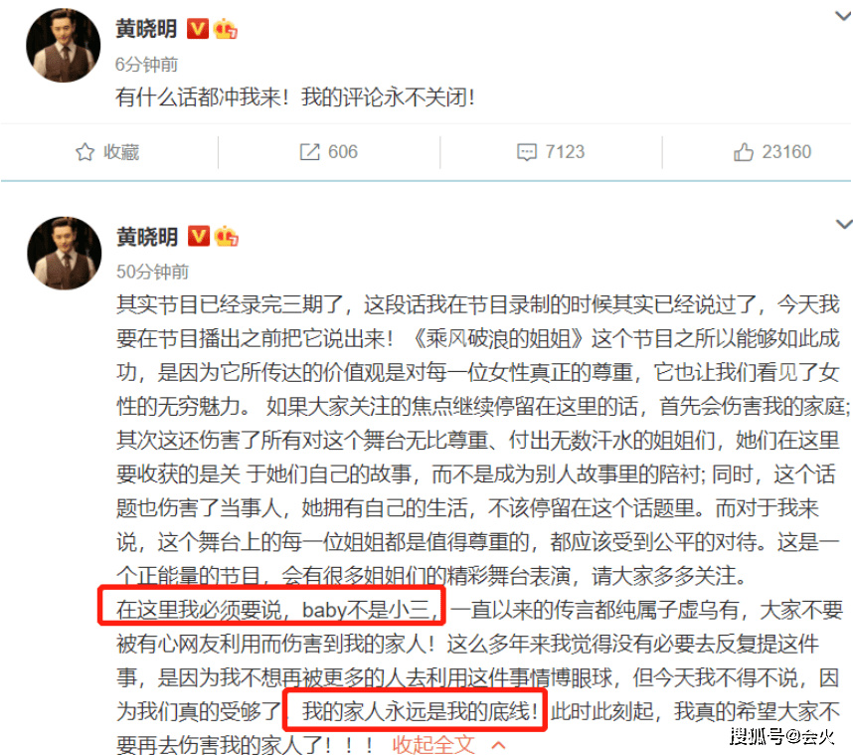This screenshot has width=853, height=755.
Task: Open 黄晓明 profile name on the second post
Action: [x=147, y=236]
